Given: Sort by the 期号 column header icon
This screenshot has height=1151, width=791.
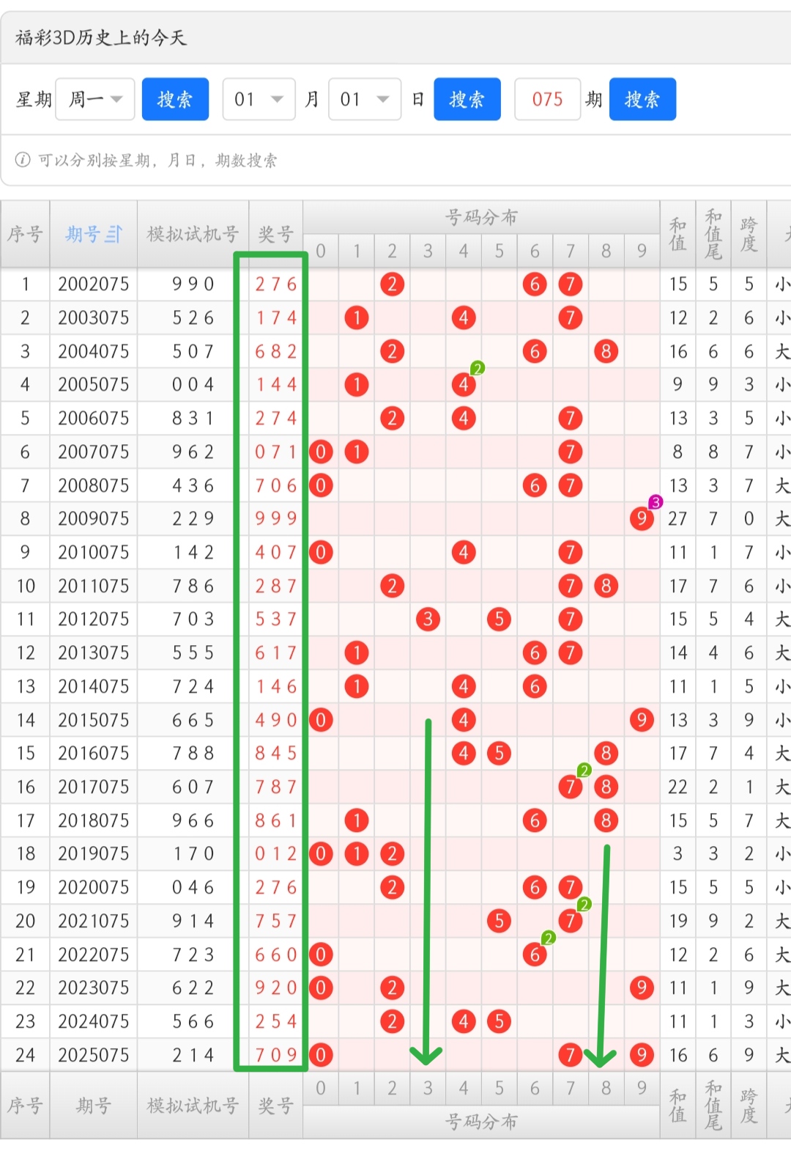Looking at the screenshot, I should click(x=113, y=234).
